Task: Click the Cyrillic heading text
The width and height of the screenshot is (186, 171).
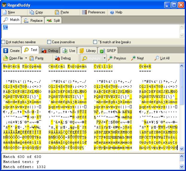Action: [103, 66]
